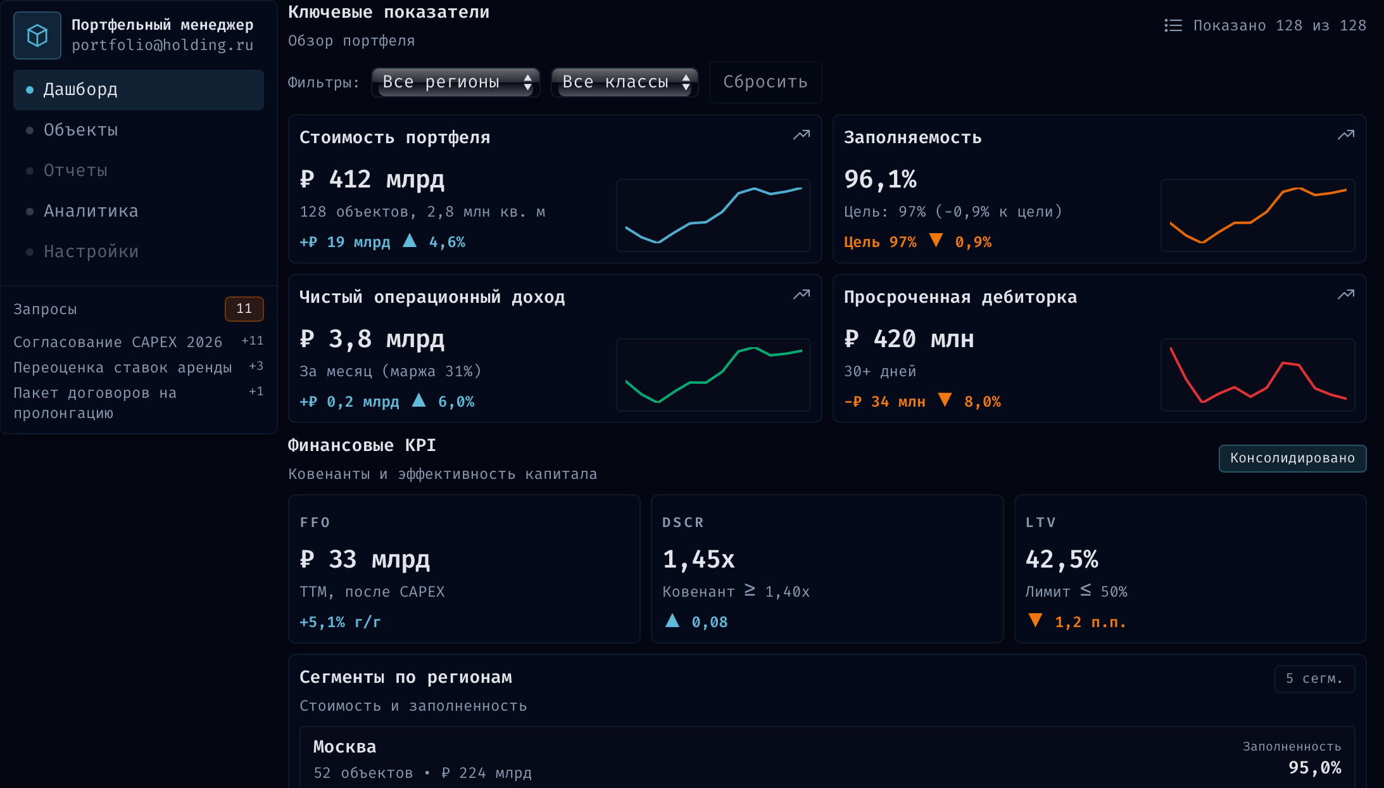Open trend icon on Чистый операционный доход
The width and height of the screenshot is (1384, 788).
tap(802, 295)
